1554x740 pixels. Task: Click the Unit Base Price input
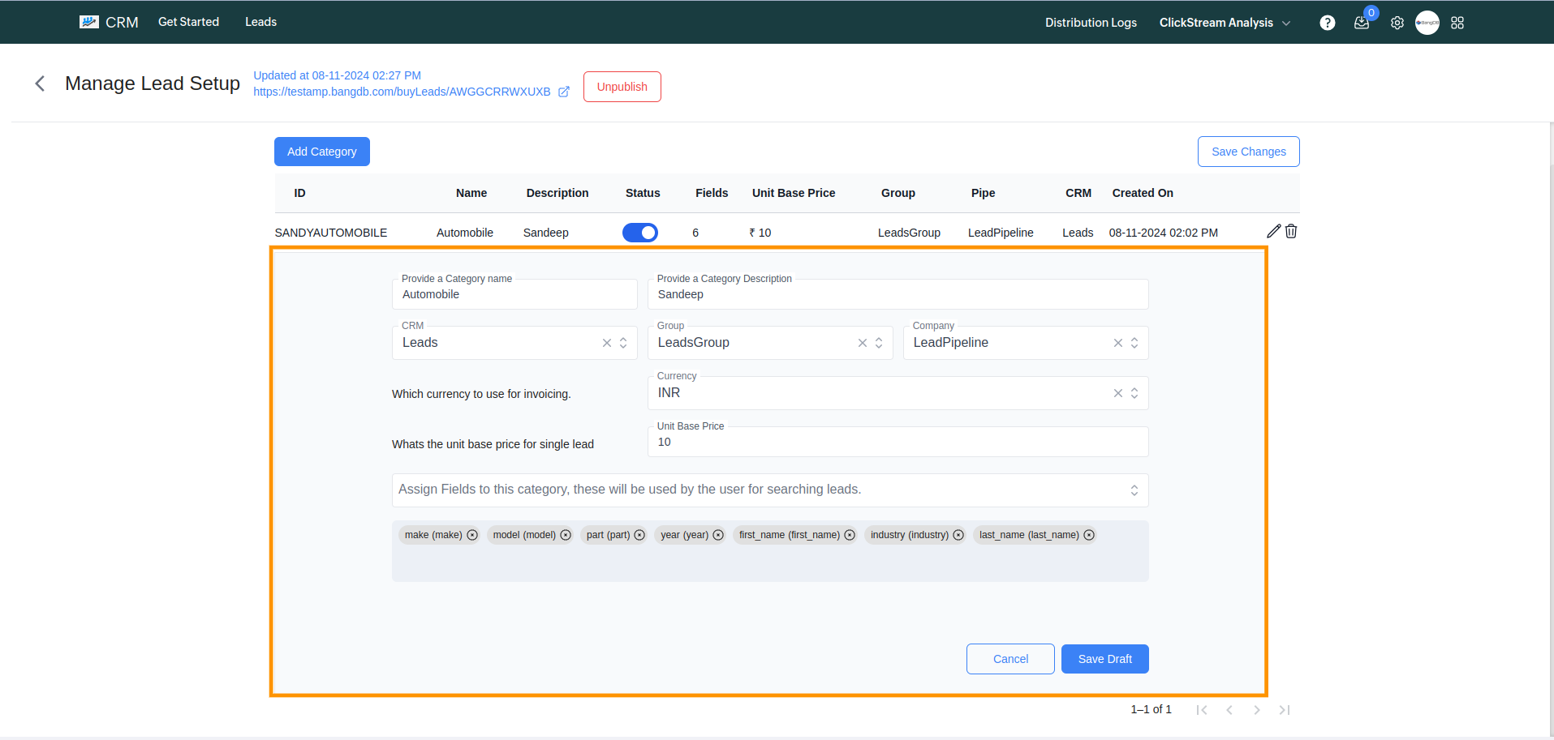tap(898, 442)
